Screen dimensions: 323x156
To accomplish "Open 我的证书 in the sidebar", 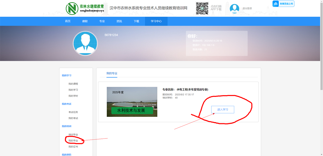I will coord(73,147).
